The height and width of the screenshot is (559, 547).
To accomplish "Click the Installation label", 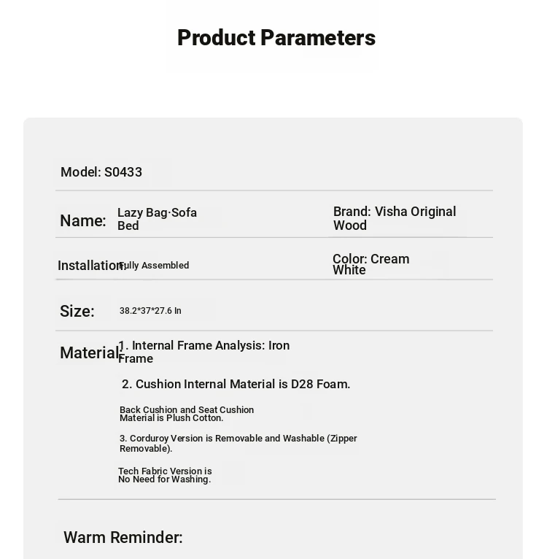I will (92, 266).
